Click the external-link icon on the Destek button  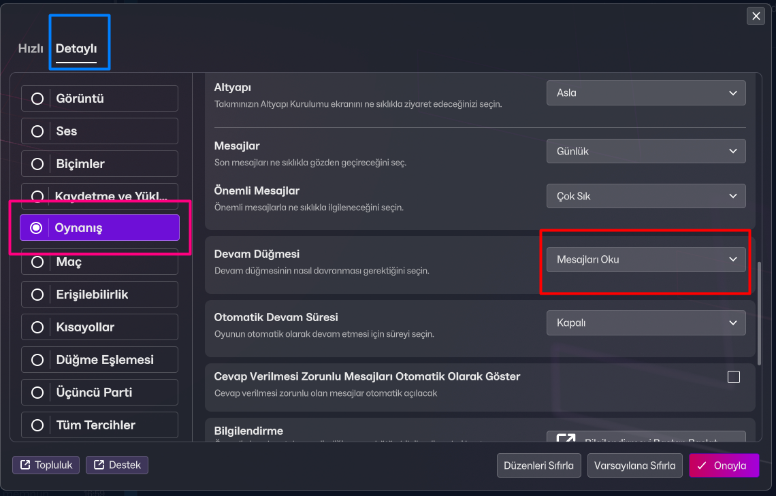point(99,465)
